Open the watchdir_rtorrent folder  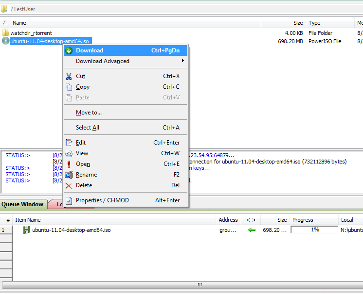[x=31, y=33]
